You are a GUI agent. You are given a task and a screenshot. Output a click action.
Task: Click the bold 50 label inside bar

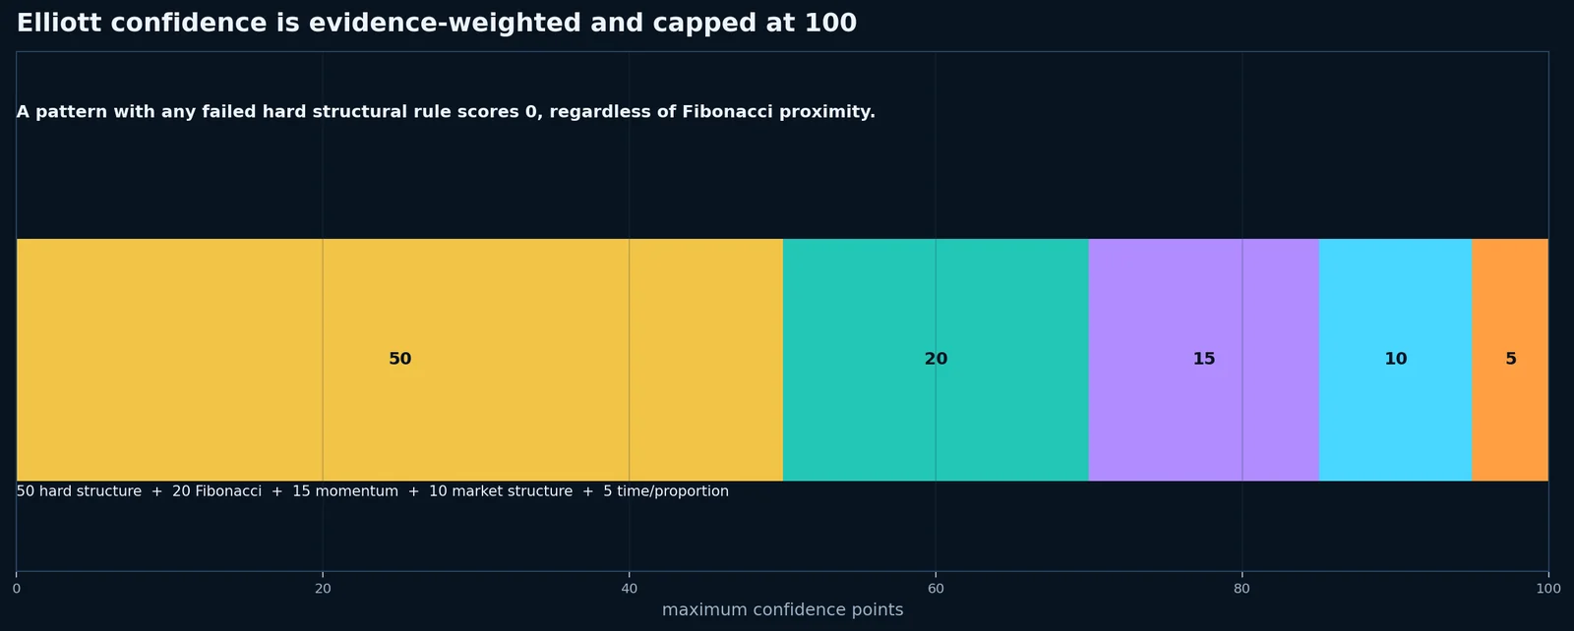(x=399, y=359)
